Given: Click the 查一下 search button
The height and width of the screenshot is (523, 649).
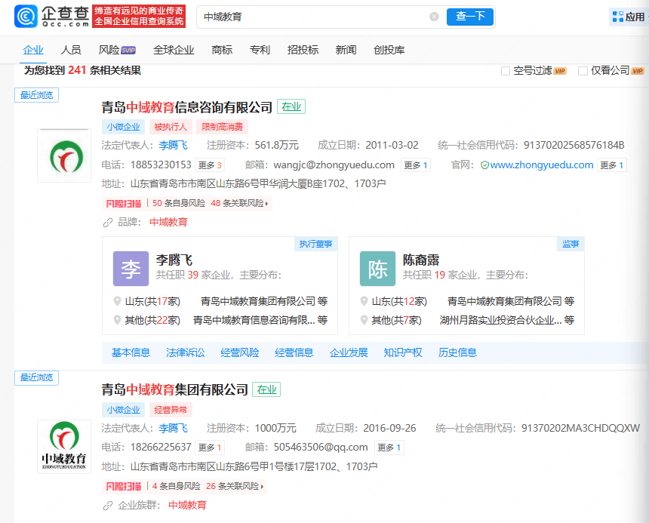Looking at the screenshot, I should pos(470,17).
